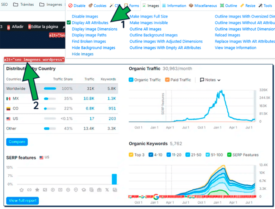The height and width of the screenshot is (209, 275).
Task: Select the Resize ruler icon
Action: (242, 6)
